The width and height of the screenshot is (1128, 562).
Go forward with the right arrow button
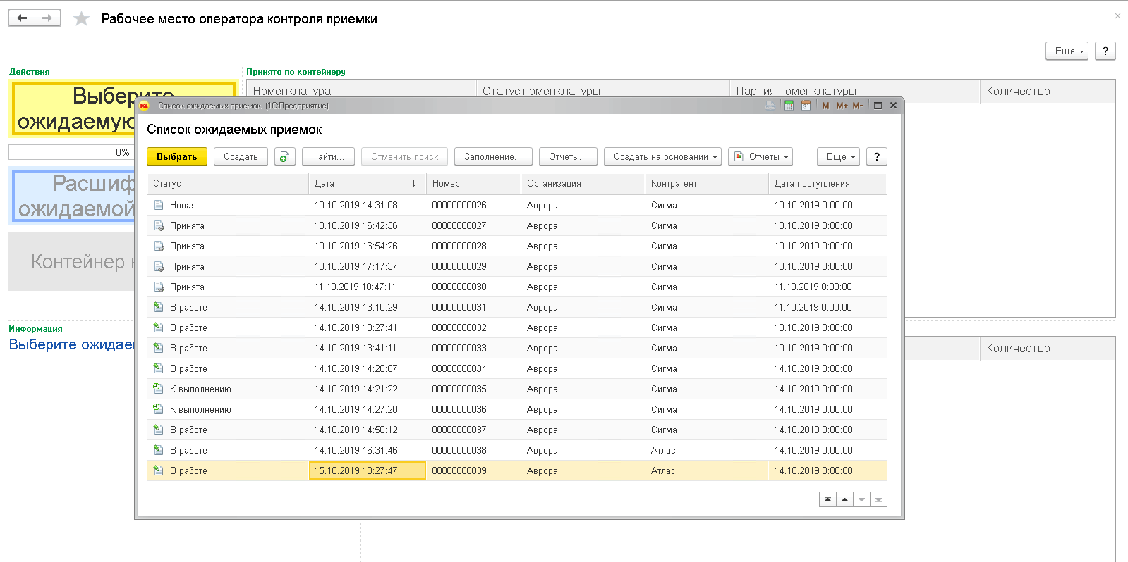(x=47, y=18)
